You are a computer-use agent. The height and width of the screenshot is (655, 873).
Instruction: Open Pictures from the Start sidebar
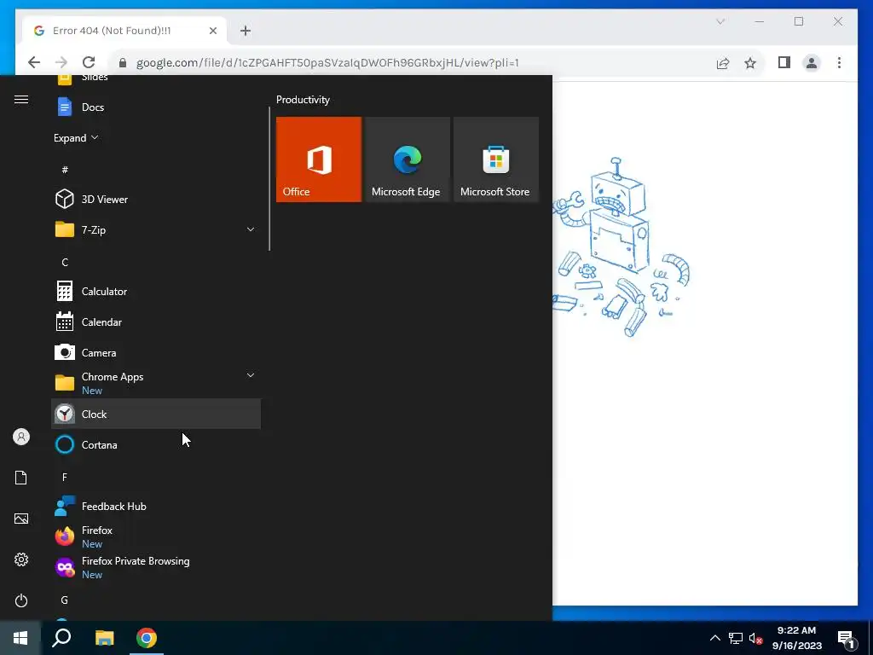[21, 519]
